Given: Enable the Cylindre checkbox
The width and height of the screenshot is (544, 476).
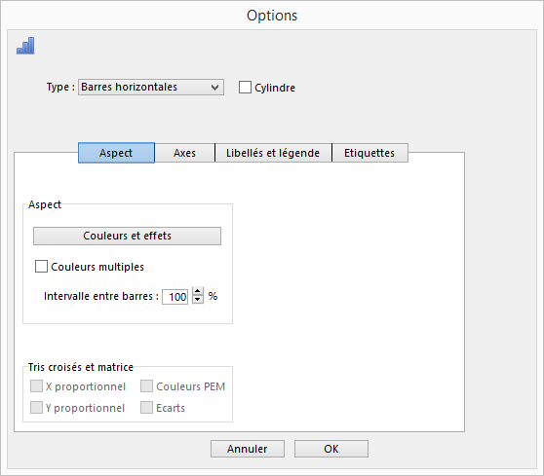Looking at the screenshot, I should point(245,88).
